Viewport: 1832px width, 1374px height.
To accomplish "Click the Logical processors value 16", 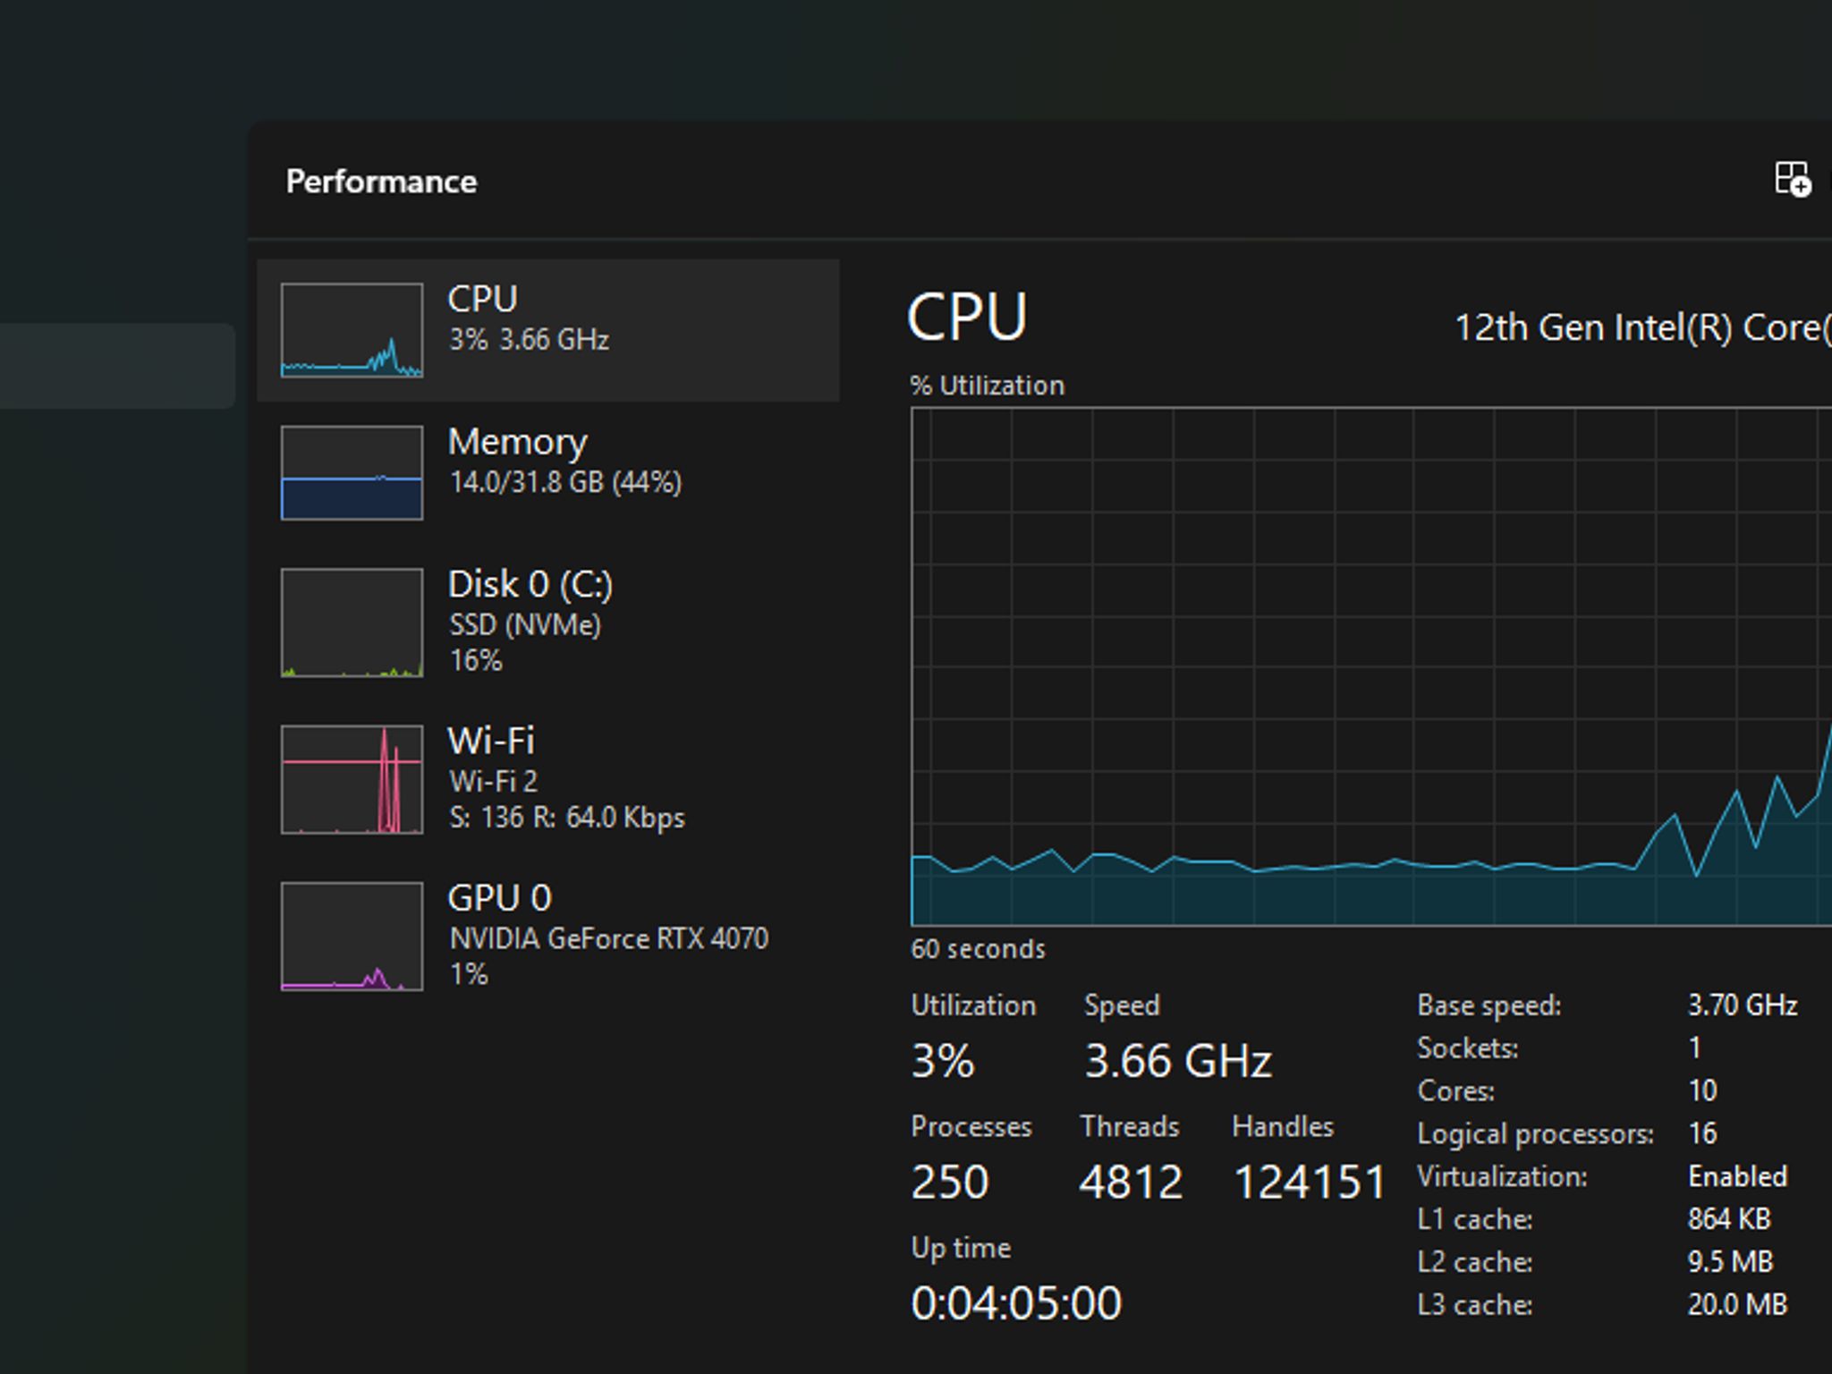I will (x=1702, y=1133).
